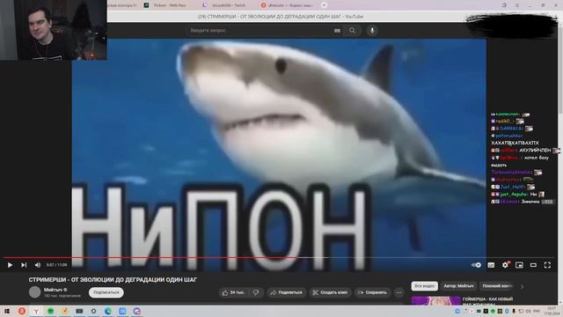Screen dimensions: 563x317
Task: Dislike the video with thumbs-down
Action: pos(256,292)
